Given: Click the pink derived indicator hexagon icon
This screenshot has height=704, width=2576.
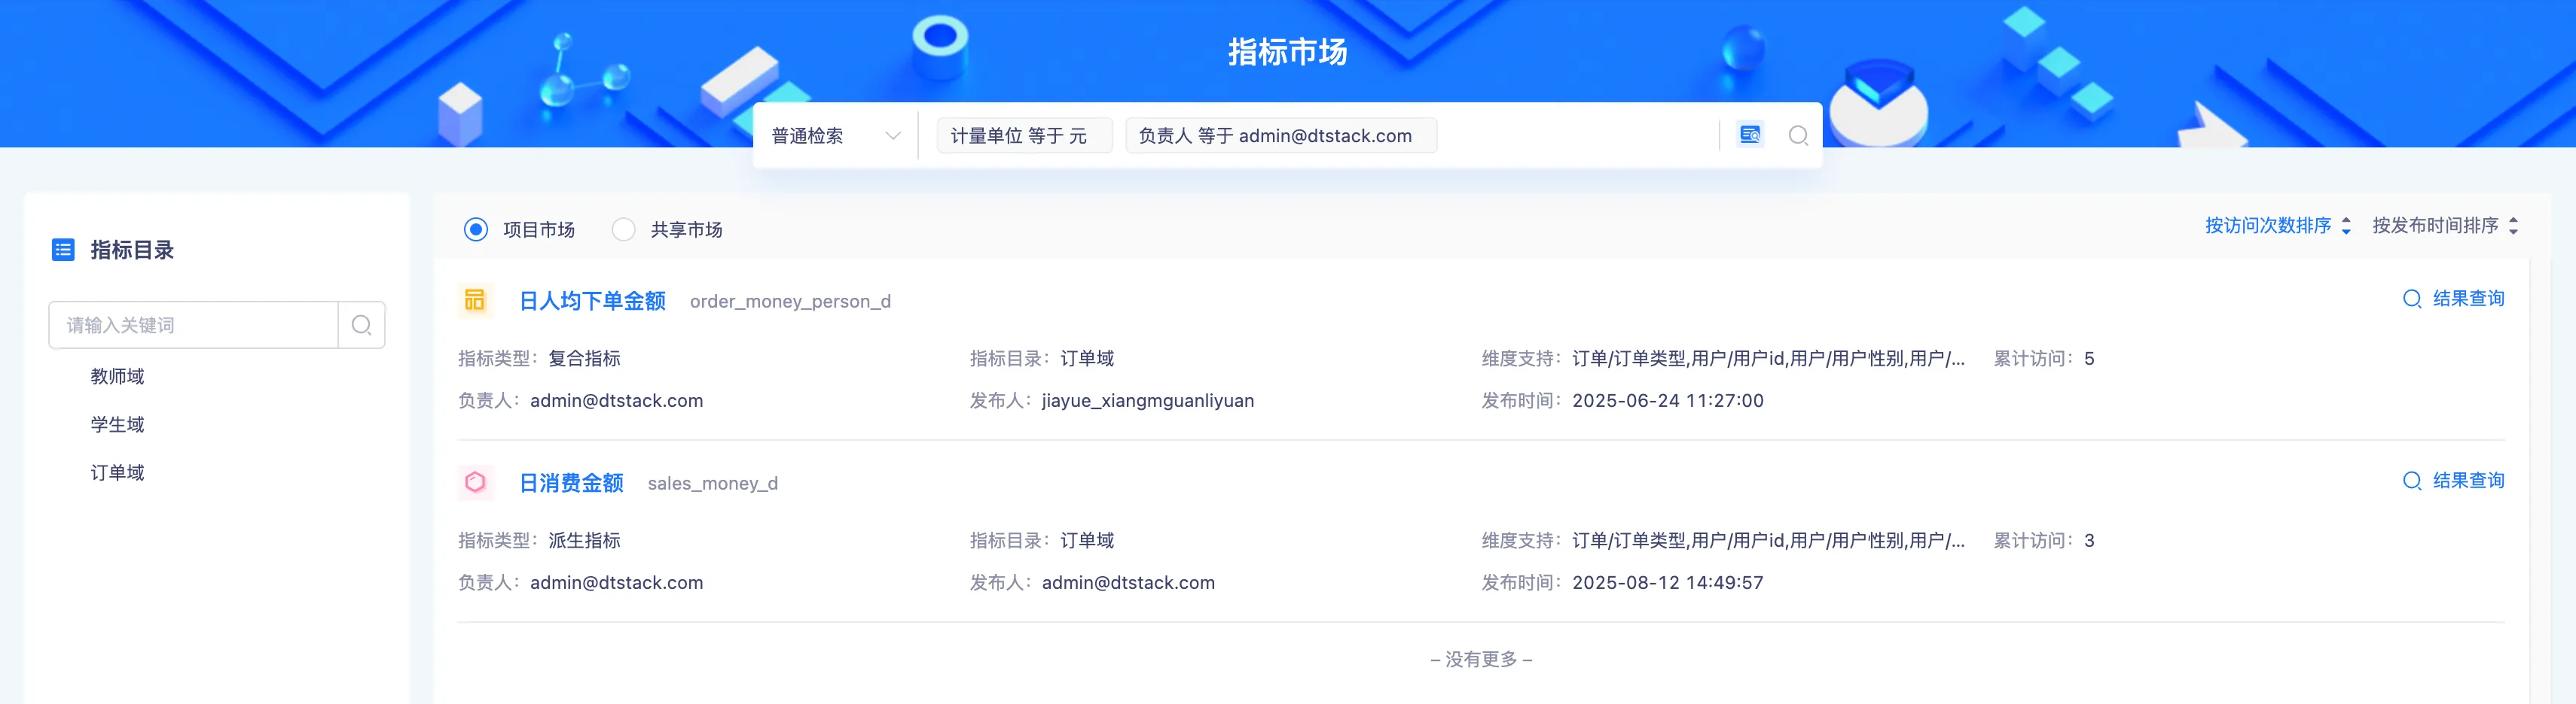Looking at the screenshot, I should coord(475,482).
